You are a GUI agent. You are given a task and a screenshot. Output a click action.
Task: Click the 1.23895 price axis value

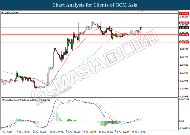pyautogui.click(x=184, y=73)
